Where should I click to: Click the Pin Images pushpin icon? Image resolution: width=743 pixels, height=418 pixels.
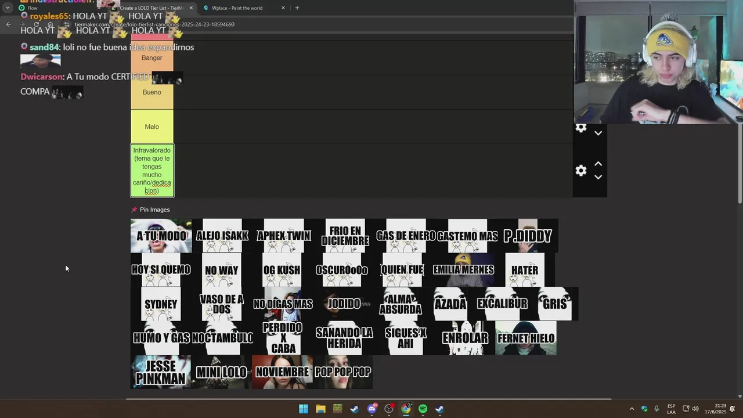[x=134, y=210]
